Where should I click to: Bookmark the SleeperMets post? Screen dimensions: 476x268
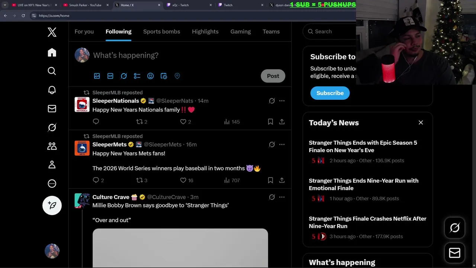[270, 180]
